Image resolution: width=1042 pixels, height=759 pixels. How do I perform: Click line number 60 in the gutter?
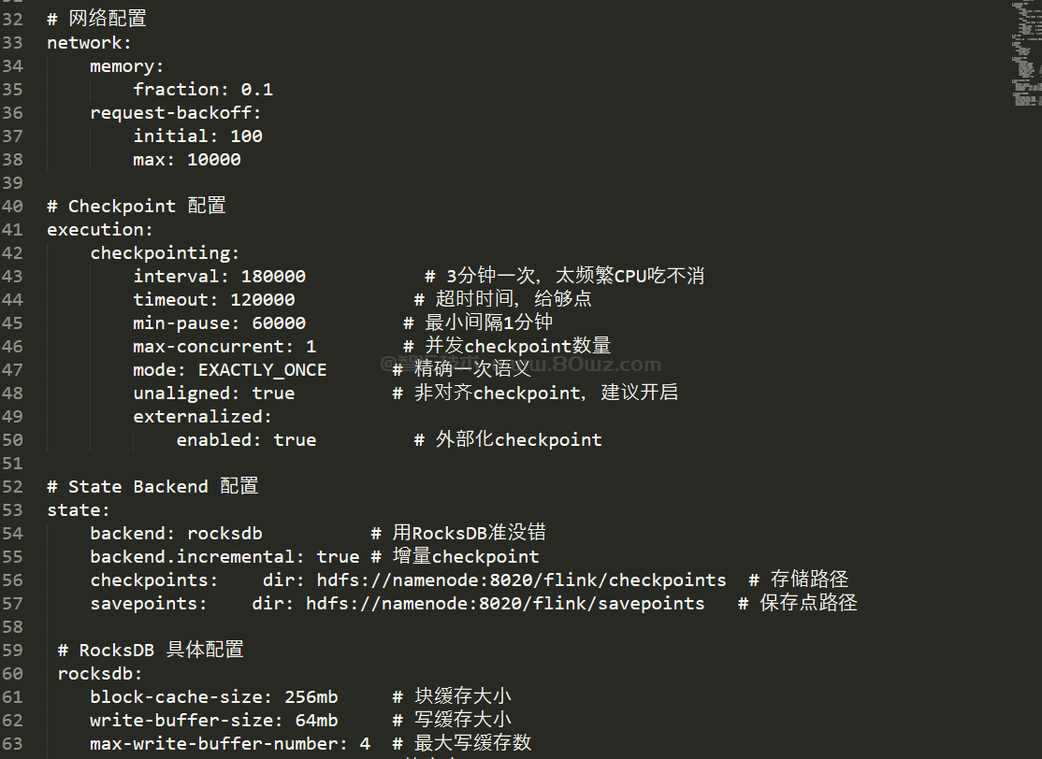12,674
